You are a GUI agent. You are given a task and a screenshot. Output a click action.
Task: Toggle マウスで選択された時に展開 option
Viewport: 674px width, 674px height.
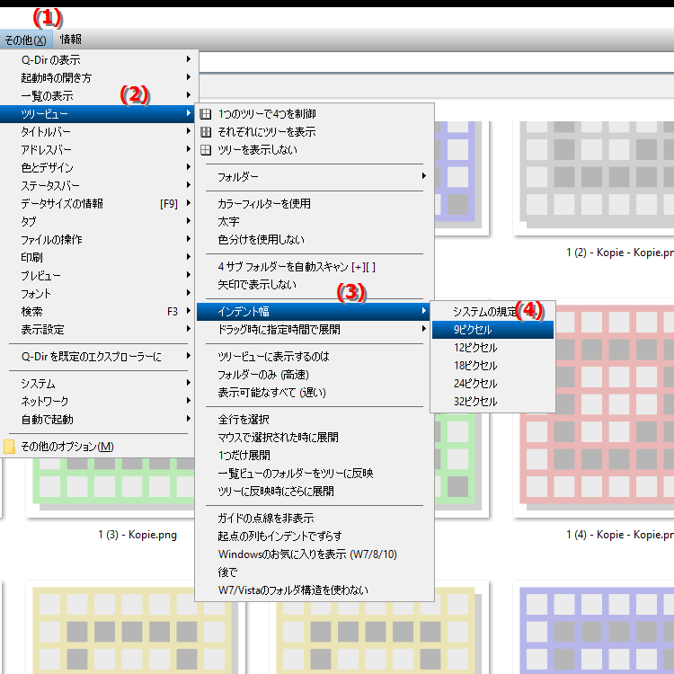pyautogui.click(x=315, y=438)
